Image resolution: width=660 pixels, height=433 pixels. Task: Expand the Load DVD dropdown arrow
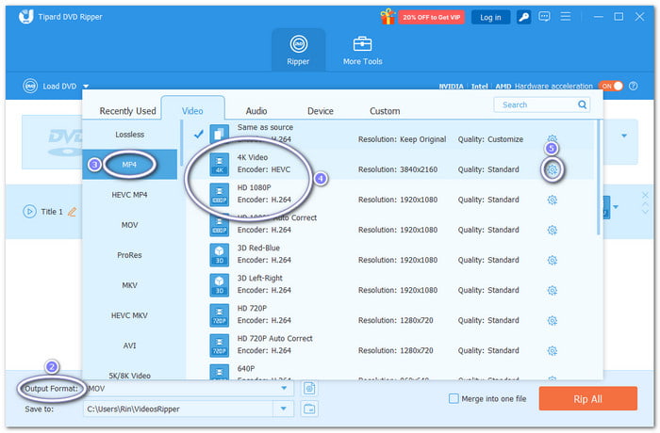coord(86,87)
